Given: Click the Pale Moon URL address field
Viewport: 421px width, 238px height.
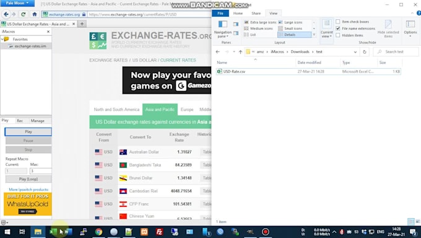Looking at the screenshot, I should 149,14.
